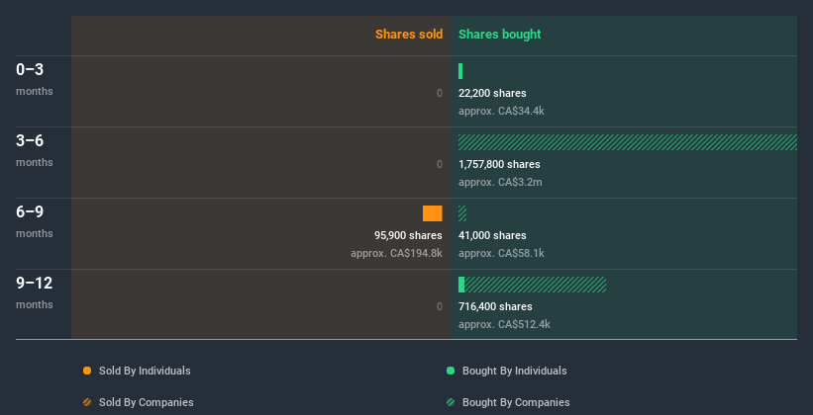The width and height of the screenshot is (813, 415).
Task: Click the green Bought By Individuals legend dot
Action: point(451,371)
